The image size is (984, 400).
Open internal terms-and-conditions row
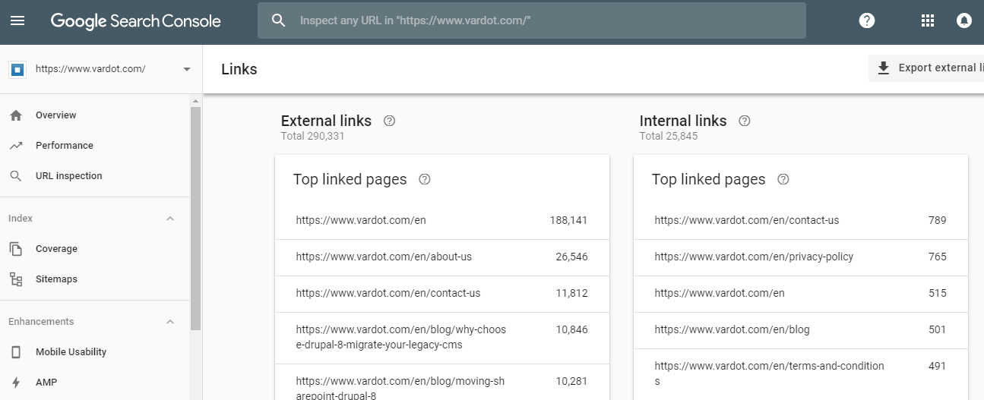point(801,374)
